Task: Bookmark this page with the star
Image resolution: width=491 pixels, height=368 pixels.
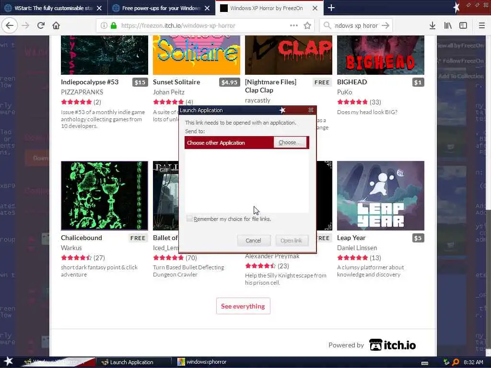Action: (x=307, y=26)
